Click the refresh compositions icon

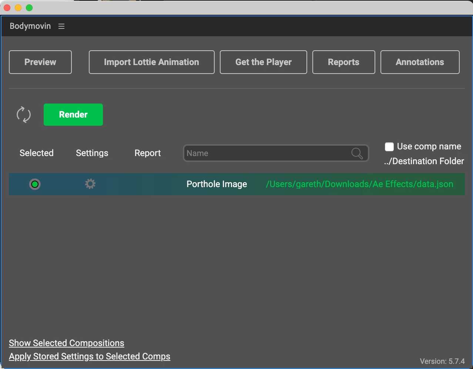[24, 115]
